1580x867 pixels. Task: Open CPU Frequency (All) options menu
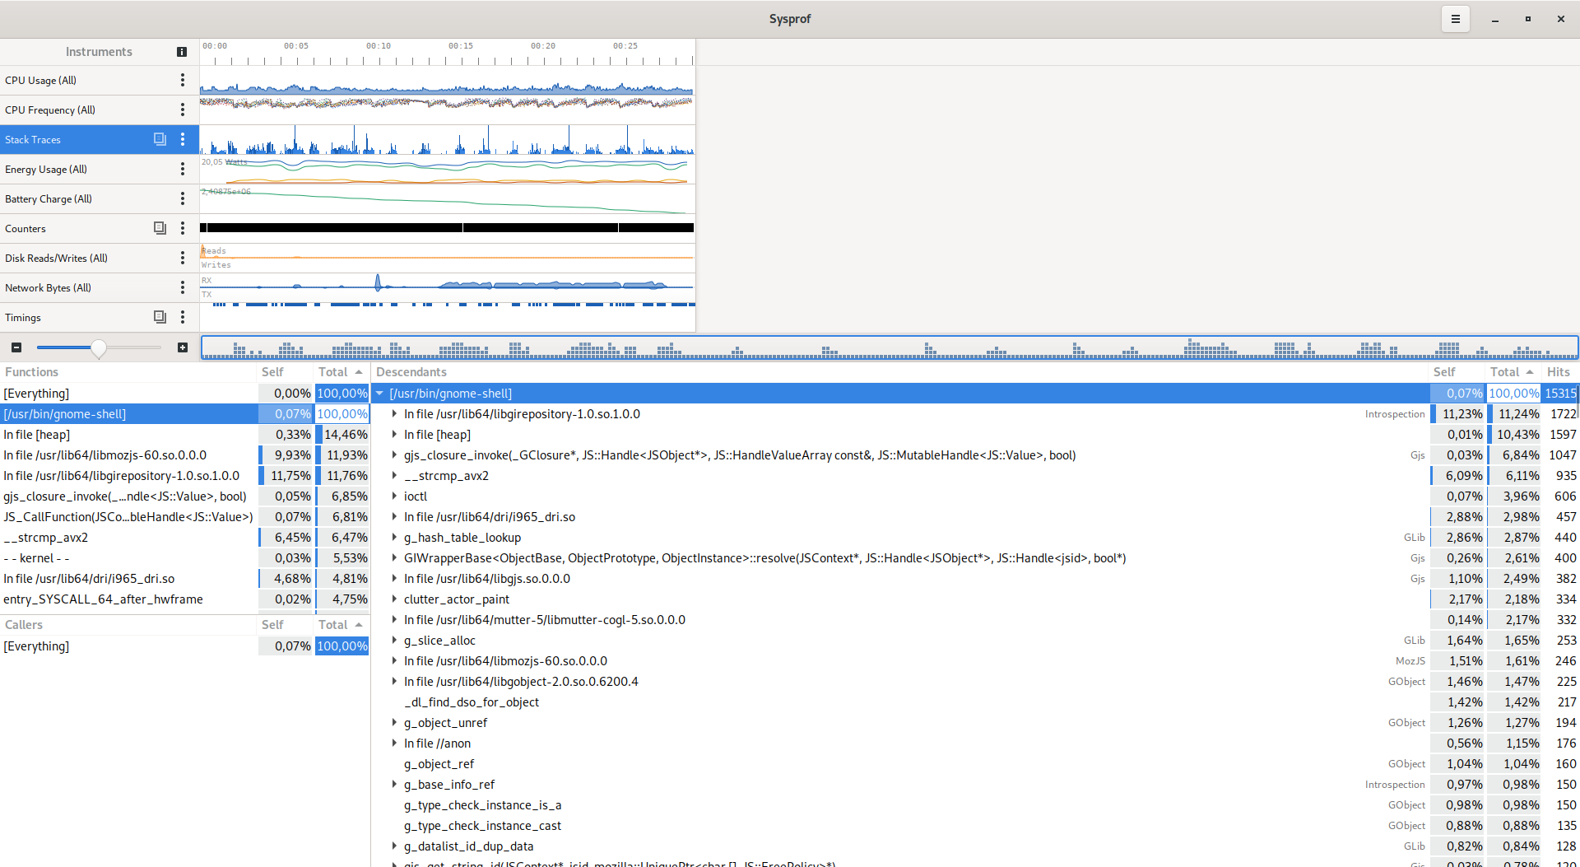183,110
